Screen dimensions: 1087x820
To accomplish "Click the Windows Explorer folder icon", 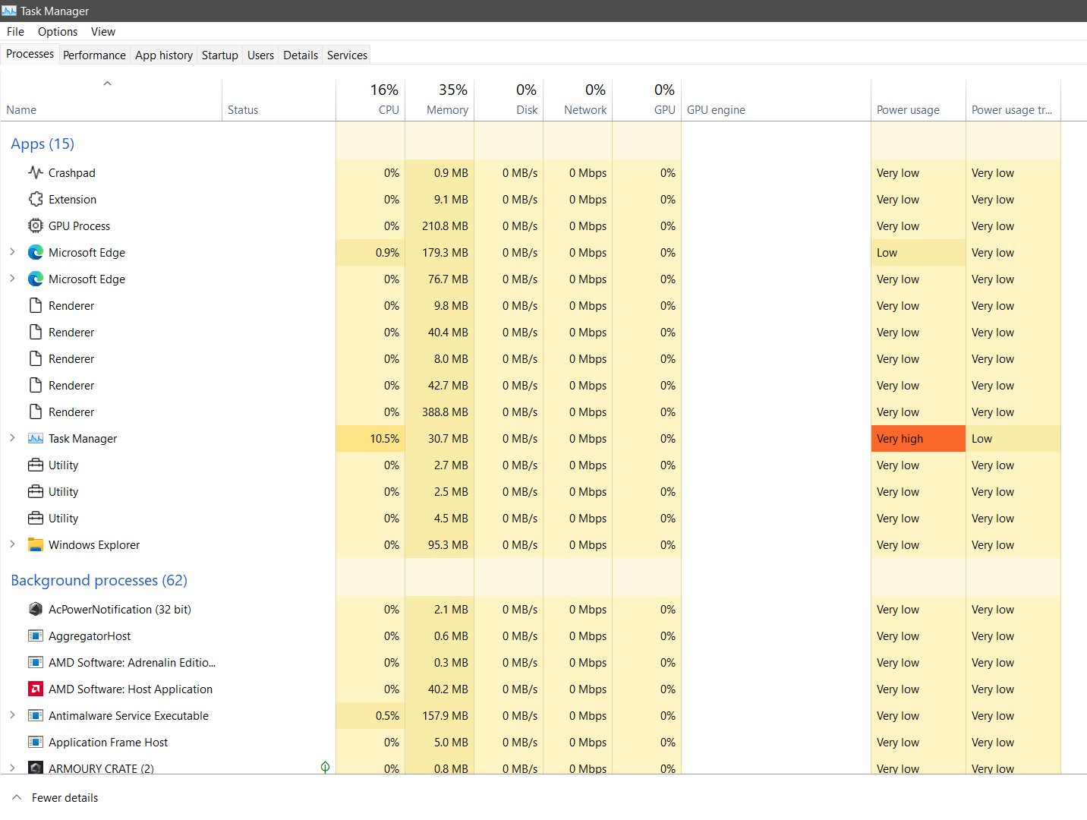I will pyautogui.click(x=35, y=544).
